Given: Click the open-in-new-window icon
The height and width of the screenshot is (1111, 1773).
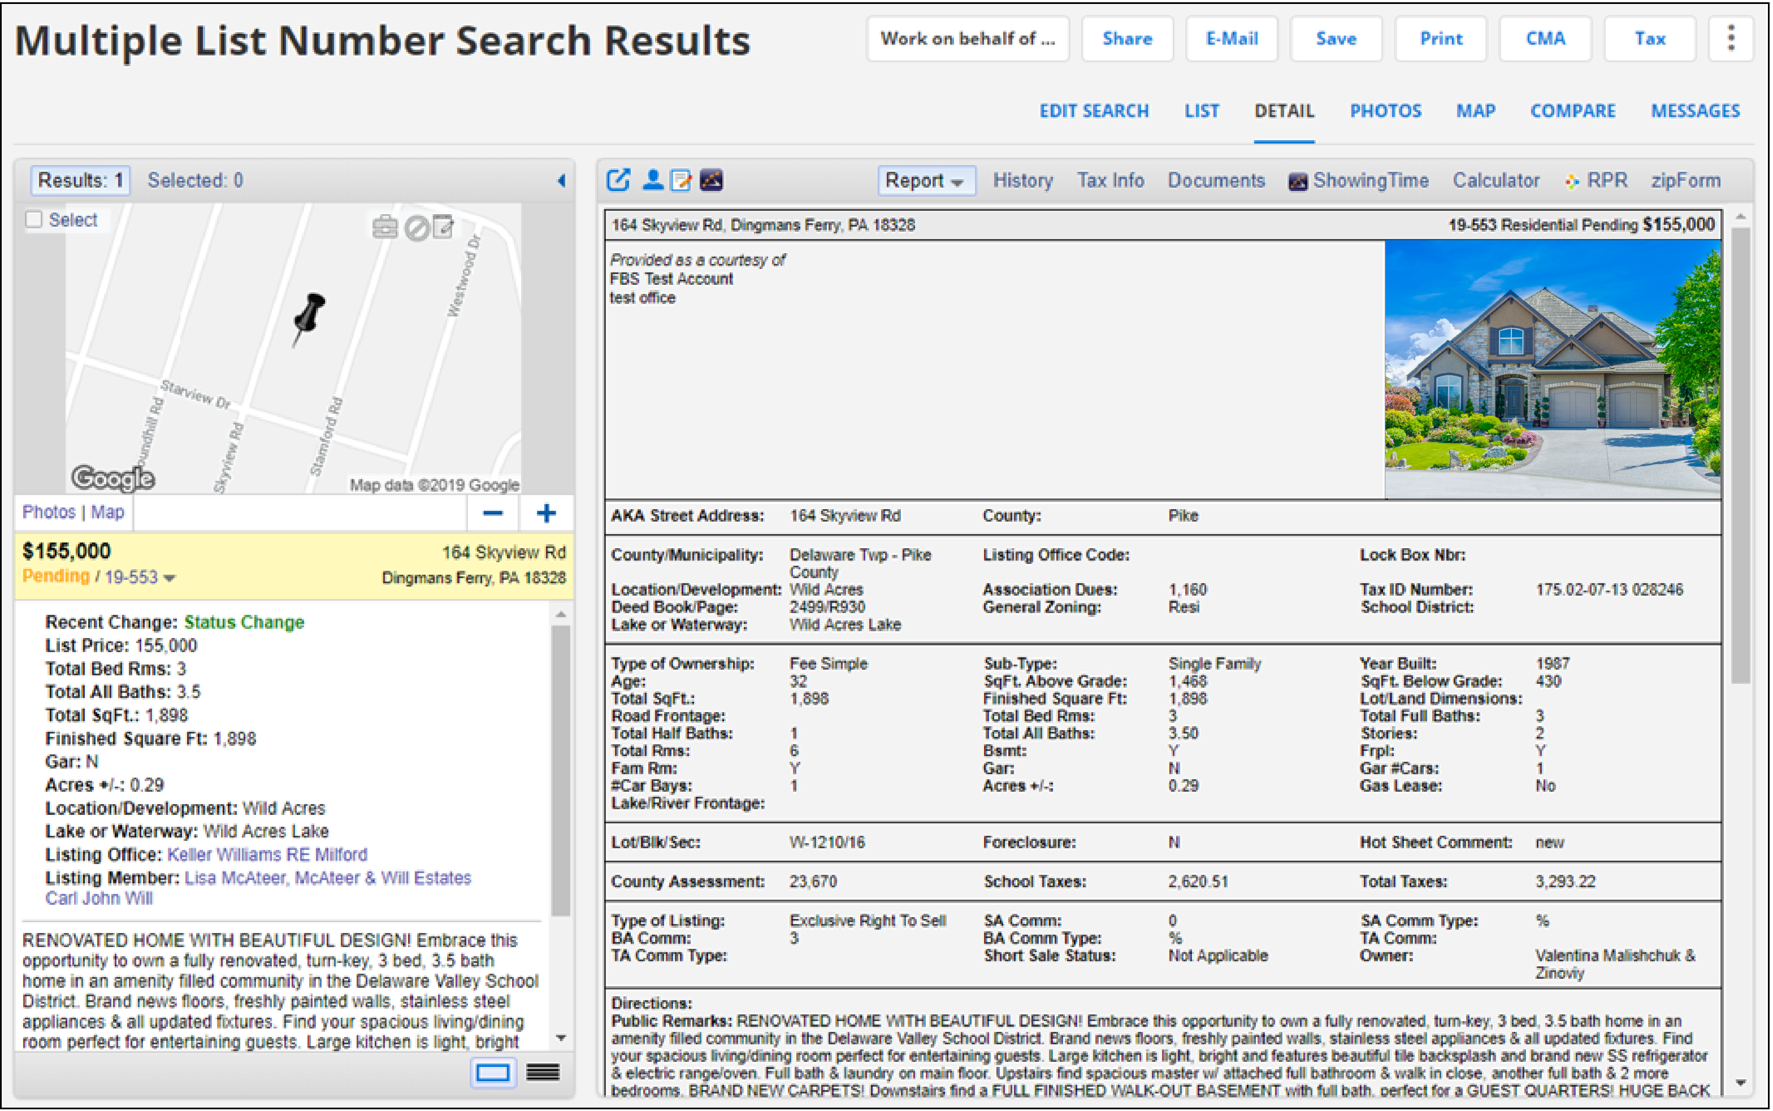Looking at the screenshot, I should click(618, 180).
